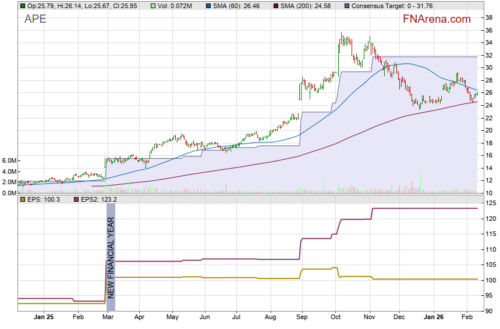Click the Consensus Target legend swatch
The height and width of the screenshot is (329, 500).
(x=347, y=6)
